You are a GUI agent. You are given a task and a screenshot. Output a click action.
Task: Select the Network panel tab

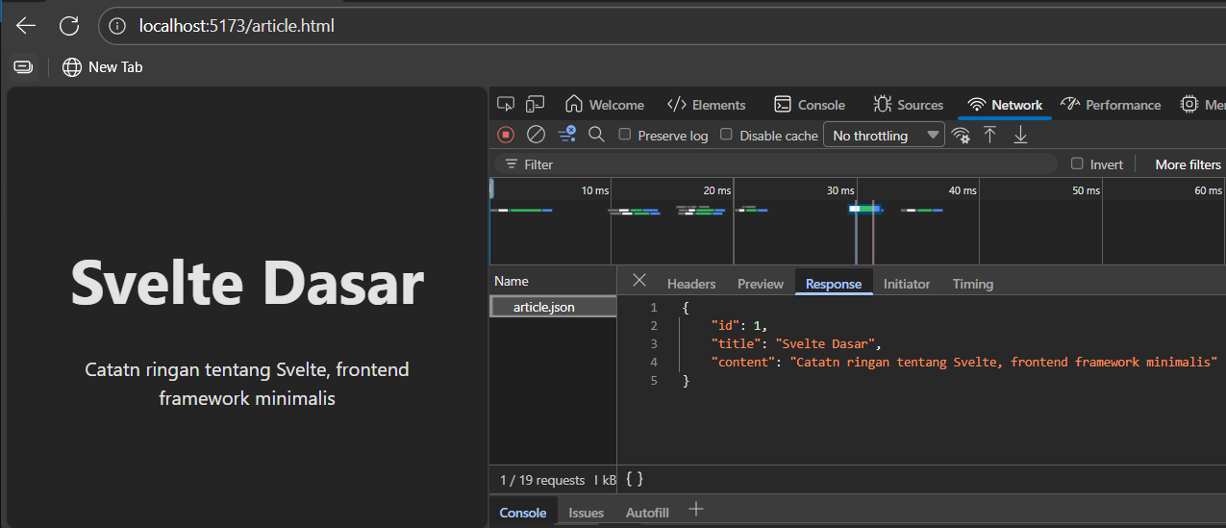tap(1005, 105)
